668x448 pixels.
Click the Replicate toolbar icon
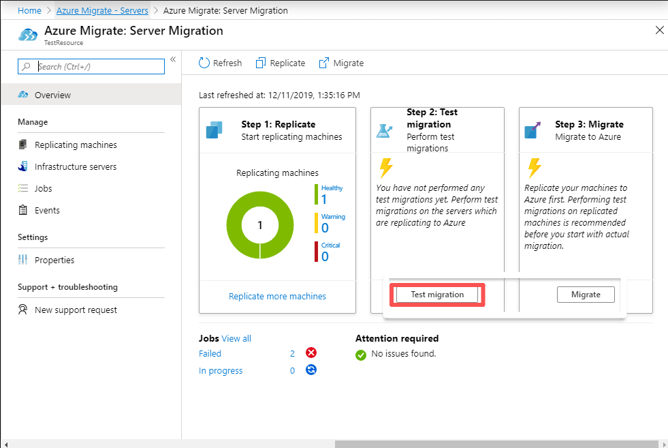[x=261, y=63]
